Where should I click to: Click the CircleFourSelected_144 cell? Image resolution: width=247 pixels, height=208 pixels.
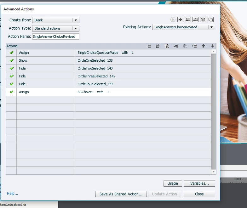(143, 84)
